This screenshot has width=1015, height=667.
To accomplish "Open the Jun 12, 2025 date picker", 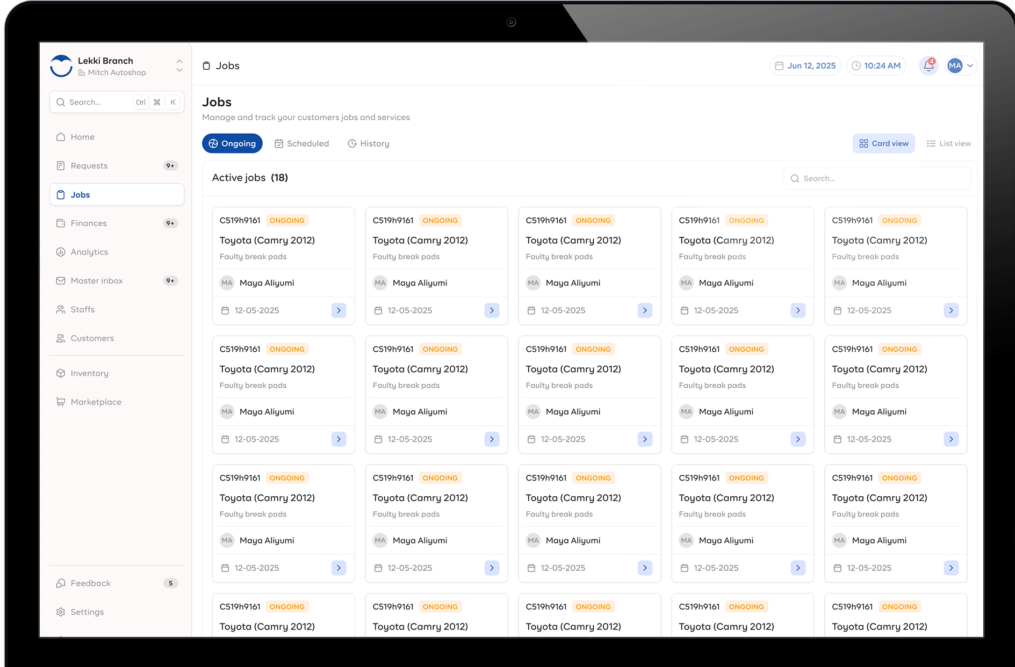I will [x=805, y=66].
